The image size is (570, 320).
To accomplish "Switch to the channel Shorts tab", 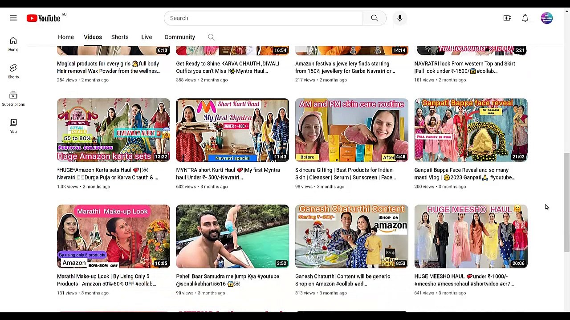I will (x=120, y=37).
